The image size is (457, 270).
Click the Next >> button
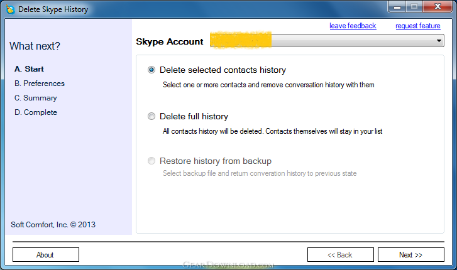click(x=411, y=254)
